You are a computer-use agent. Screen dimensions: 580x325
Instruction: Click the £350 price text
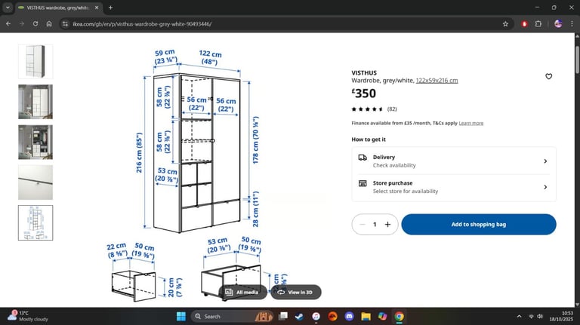tap(363, 94)
